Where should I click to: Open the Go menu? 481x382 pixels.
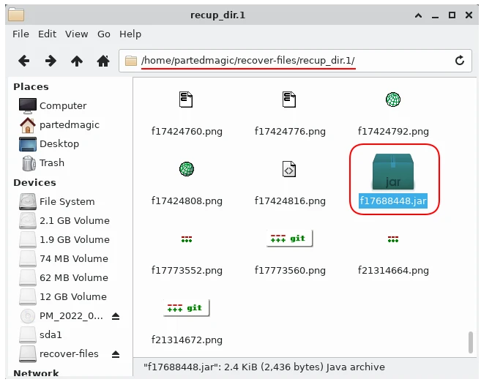(x=104, y=34)
